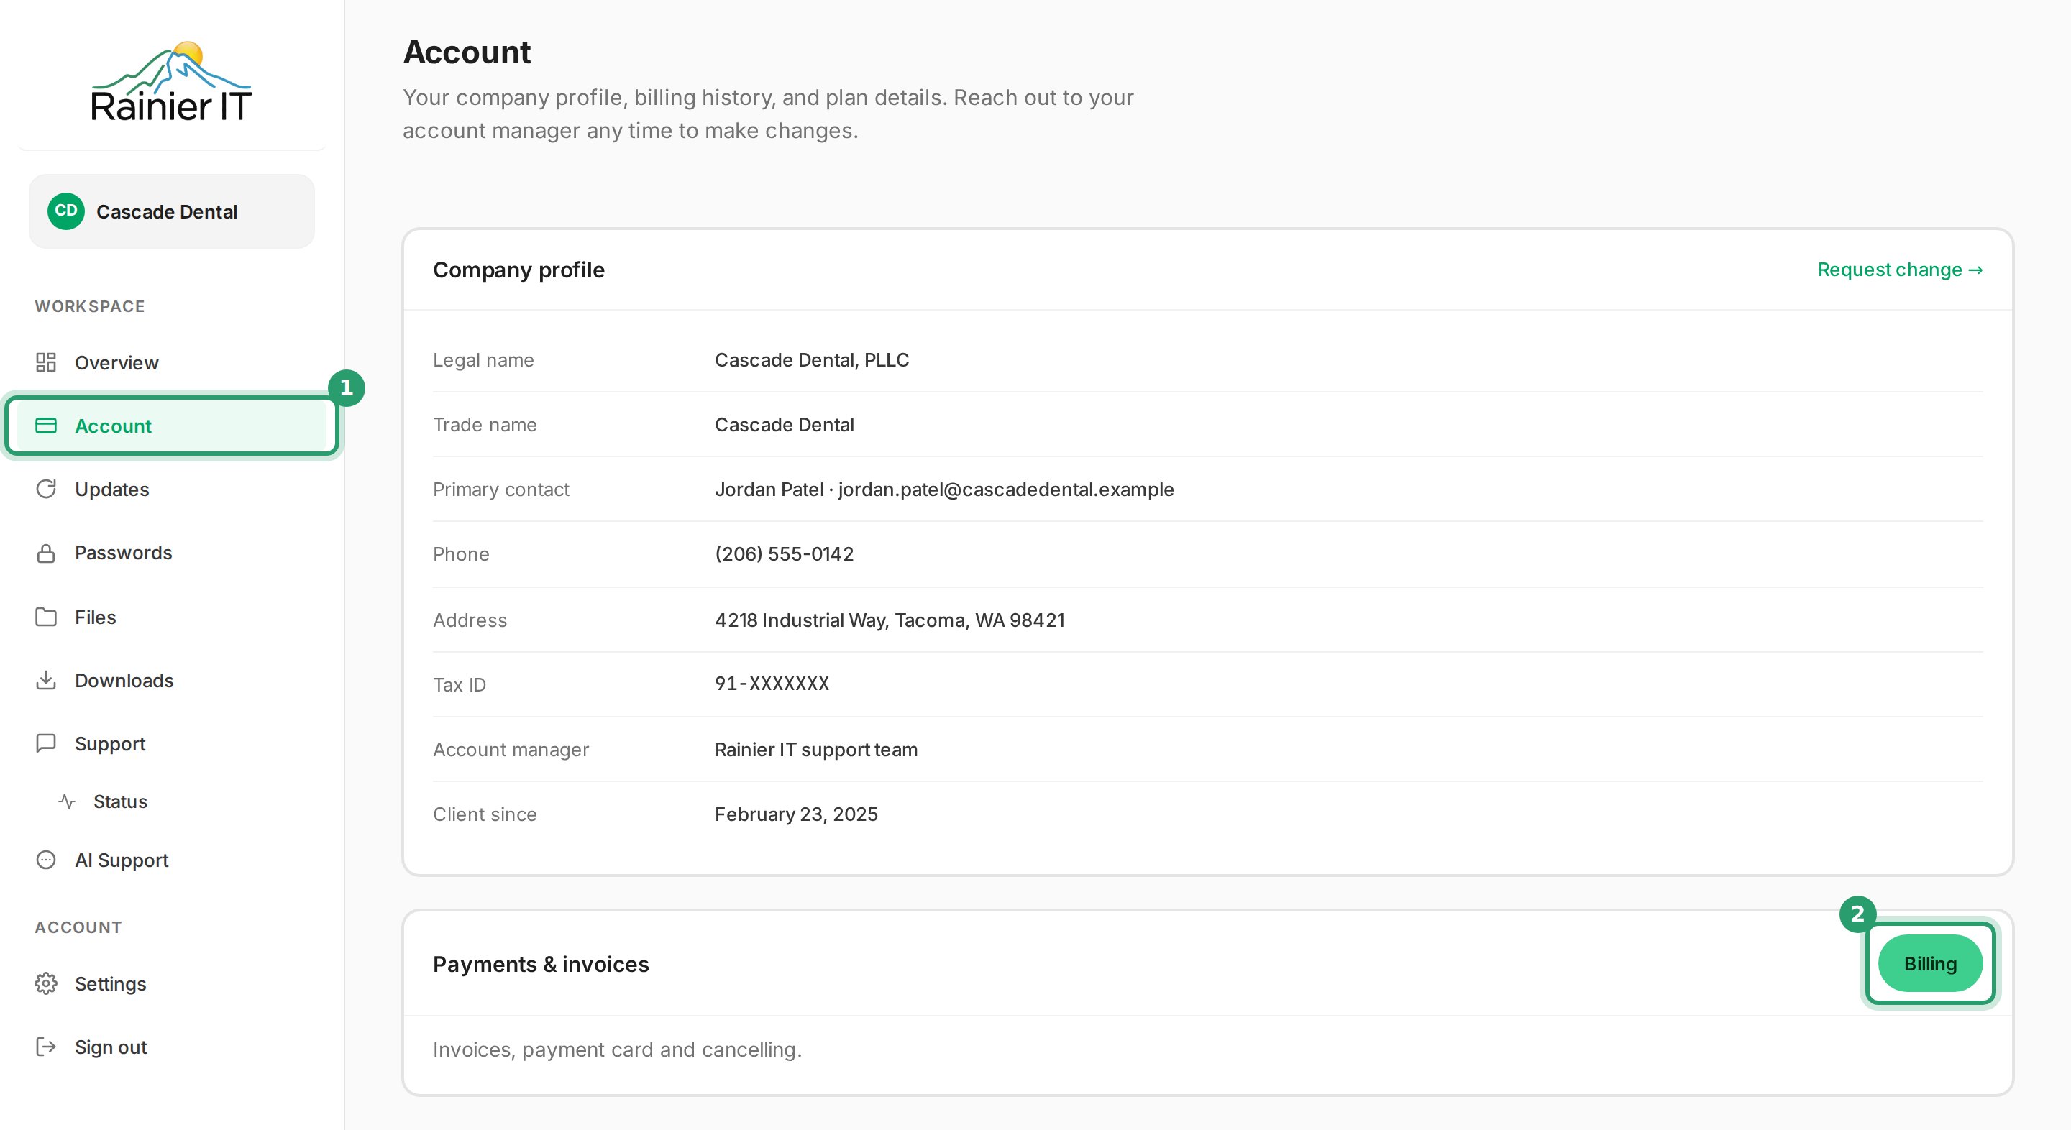
Task: Select legal name Cascade Dental, PLLC
Action: tap(812, 360)
